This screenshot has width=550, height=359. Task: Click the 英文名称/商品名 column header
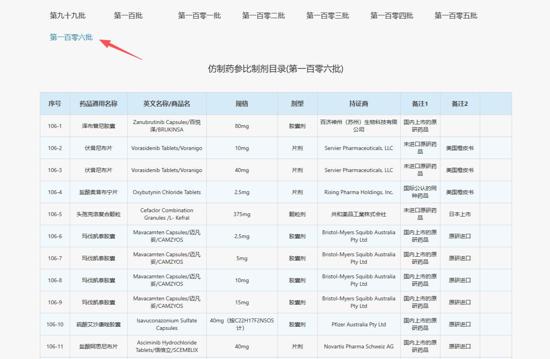pyautogui.click(x=167, y=104)
